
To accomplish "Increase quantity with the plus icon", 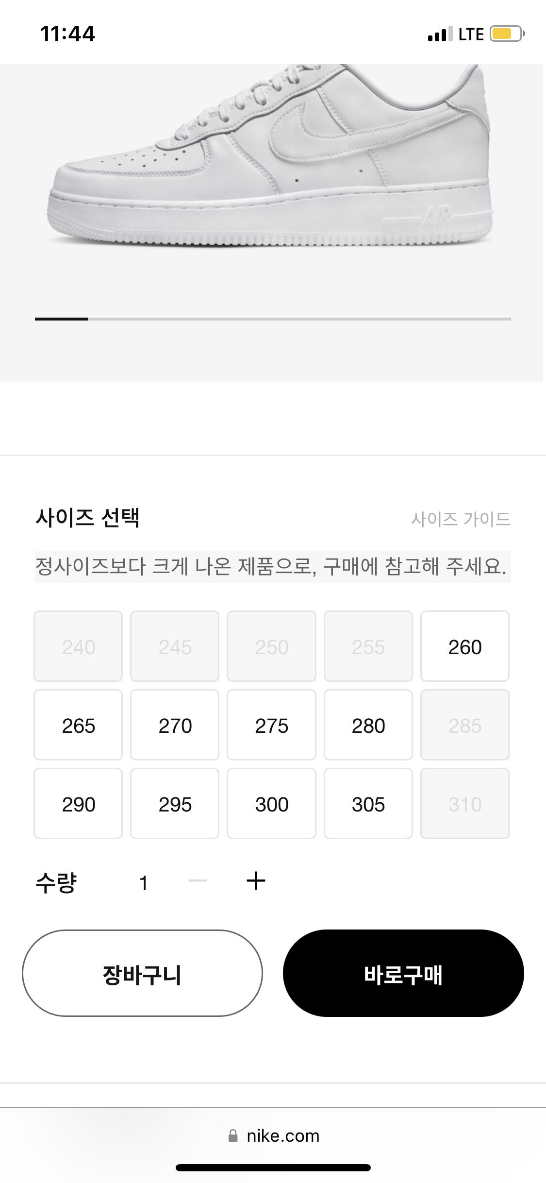I will click(256, 880).
